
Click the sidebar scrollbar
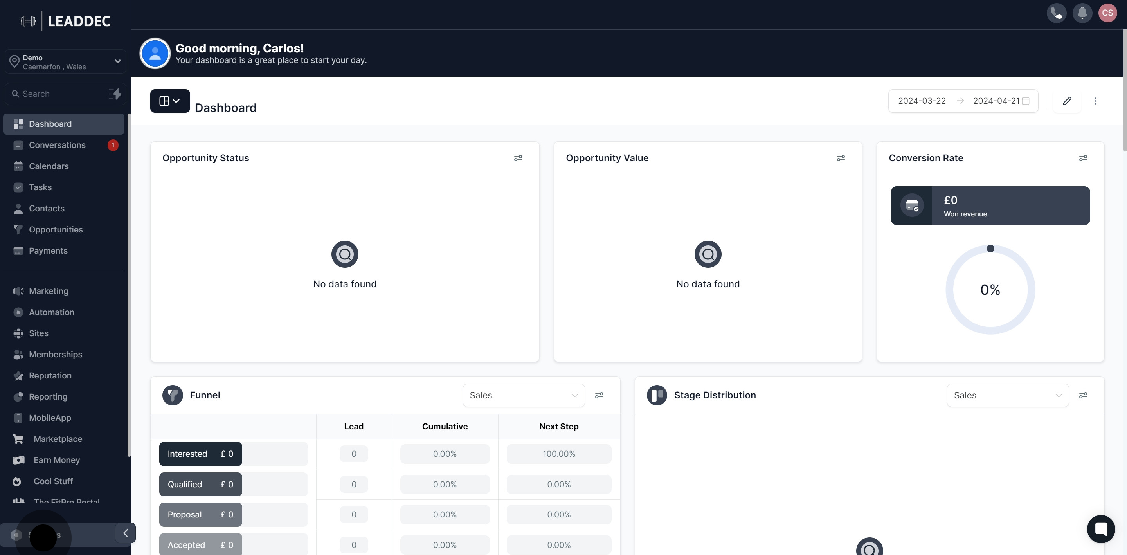129,285
